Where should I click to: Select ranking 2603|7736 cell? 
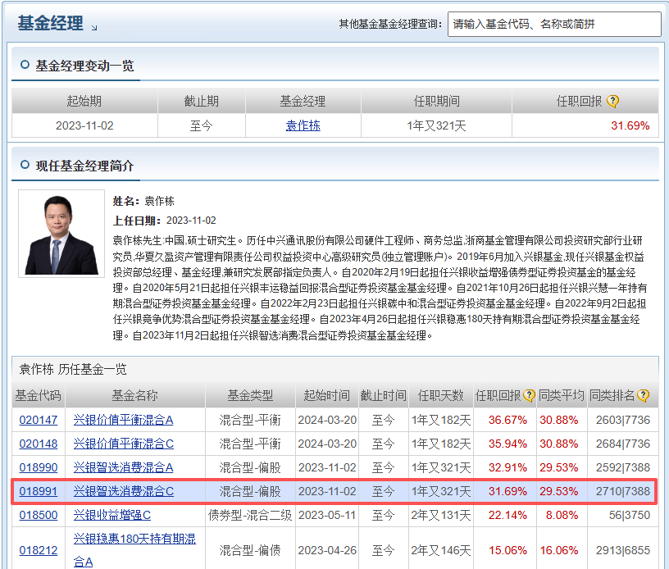tap(622, 420)
